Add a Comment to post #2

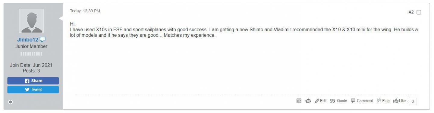(362, 101)
